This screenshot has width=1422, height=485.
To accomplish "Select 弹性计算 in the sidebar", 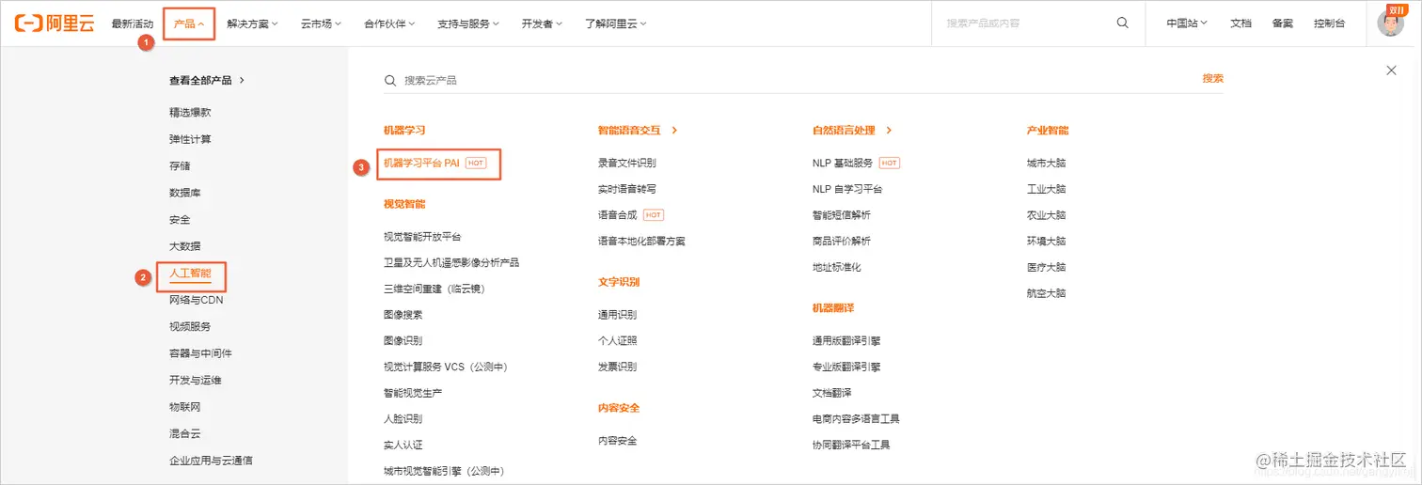I will click(x=190, y=139).
